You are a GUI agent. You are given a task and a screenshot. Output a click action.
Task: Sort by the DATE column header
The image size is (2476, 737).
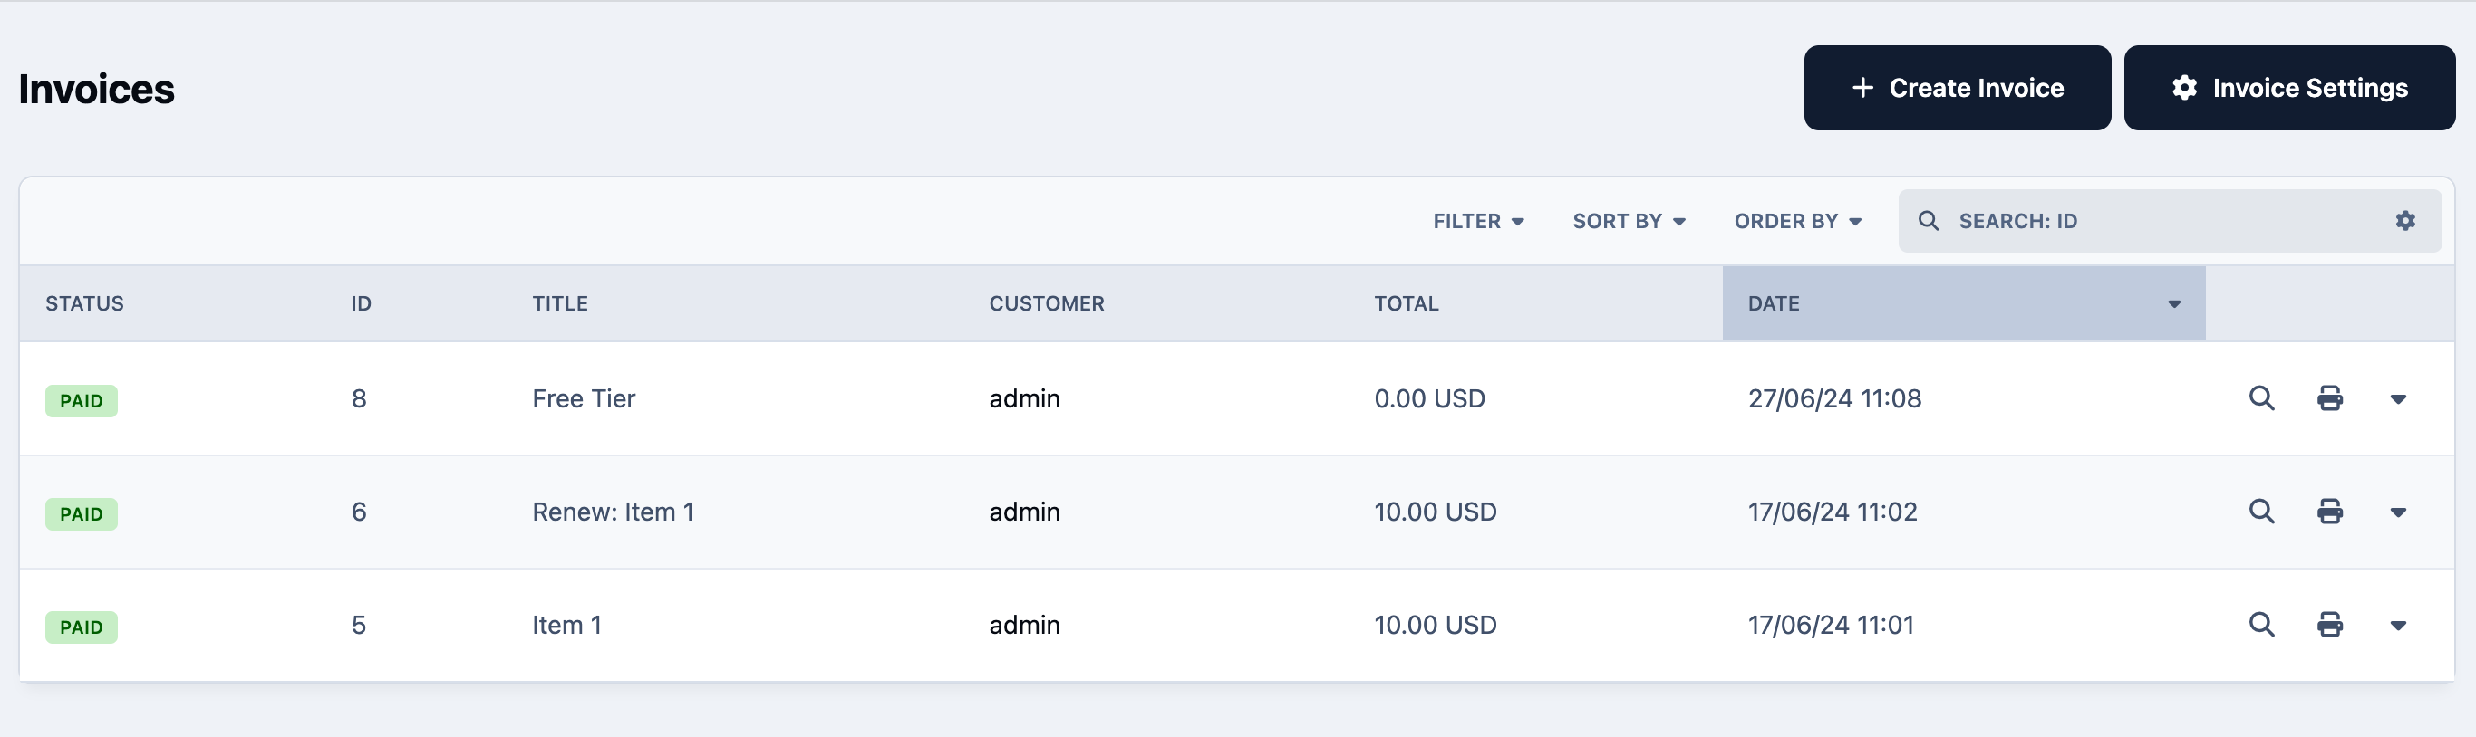1963,303
